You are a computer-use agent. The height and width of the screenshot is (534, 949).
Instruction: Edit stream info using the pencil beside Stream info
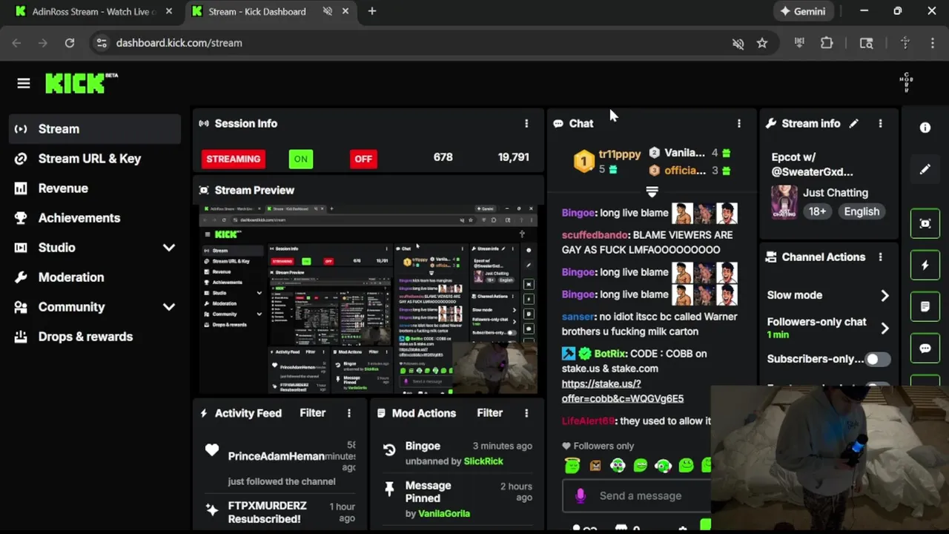[854, 123]
